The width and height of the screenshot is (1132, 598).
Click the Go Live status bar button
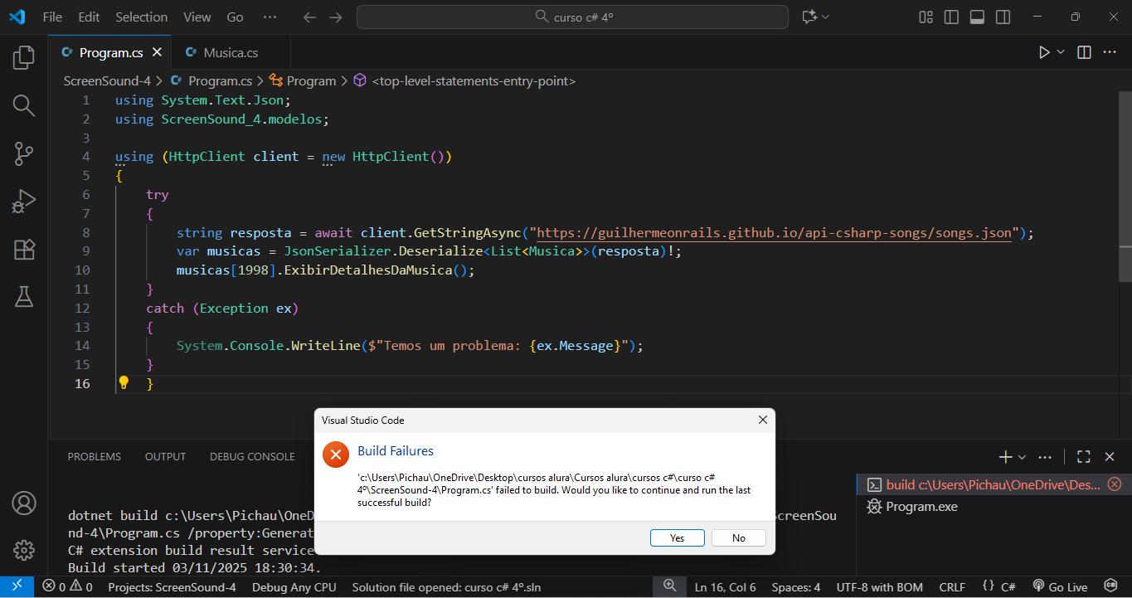coord(1060,587)
